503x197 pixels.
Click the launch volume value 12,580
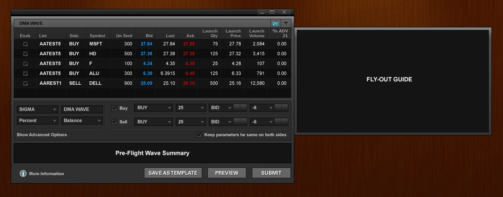(257, 83)
